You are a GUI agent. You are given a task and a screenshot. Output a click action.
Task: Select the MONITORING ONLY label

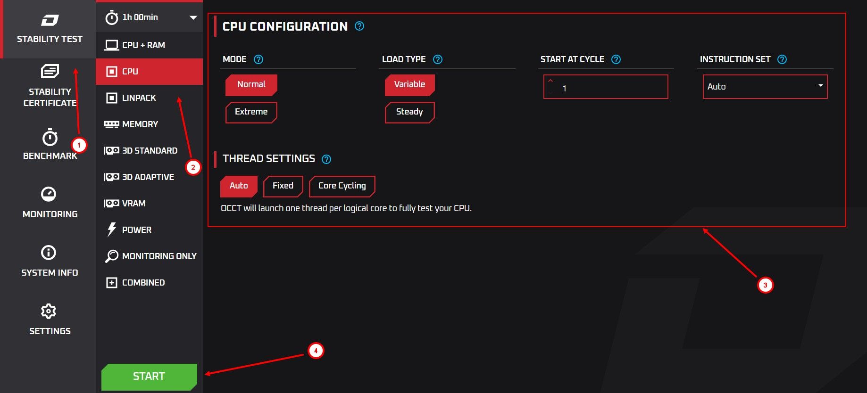tap(159, 256)
